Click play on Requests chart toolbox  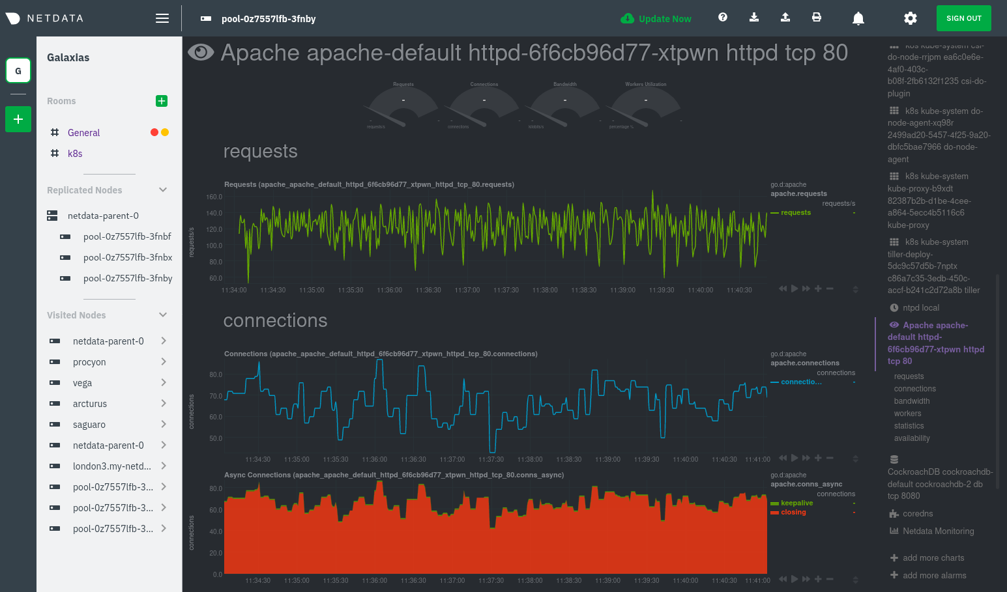[x=795, y=289]
